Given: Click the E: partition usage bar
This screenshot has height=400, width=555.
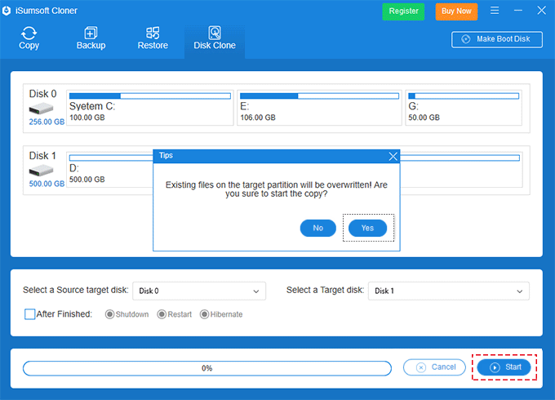Looking at the screenshot, I should click(319, 96).
